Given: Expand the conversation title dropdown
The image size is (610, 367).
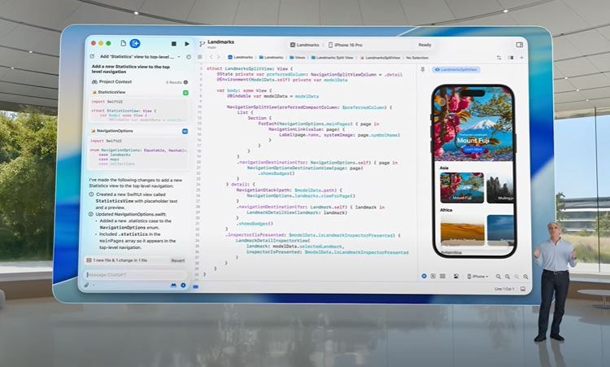Looking at the screenshot, I should 179,57.
